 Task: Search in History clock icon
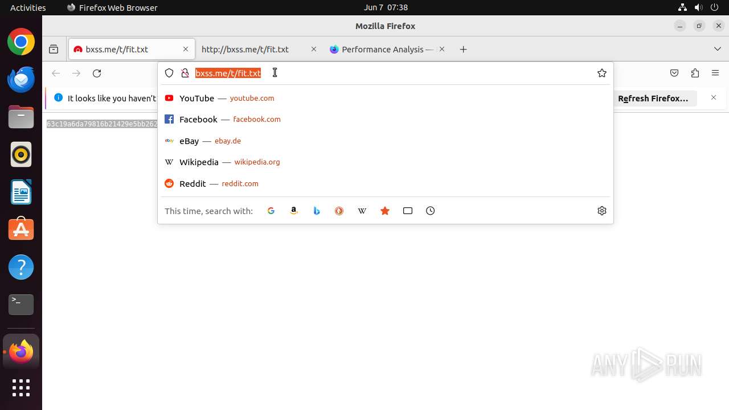pyautogui.click(x=431, y=211)
